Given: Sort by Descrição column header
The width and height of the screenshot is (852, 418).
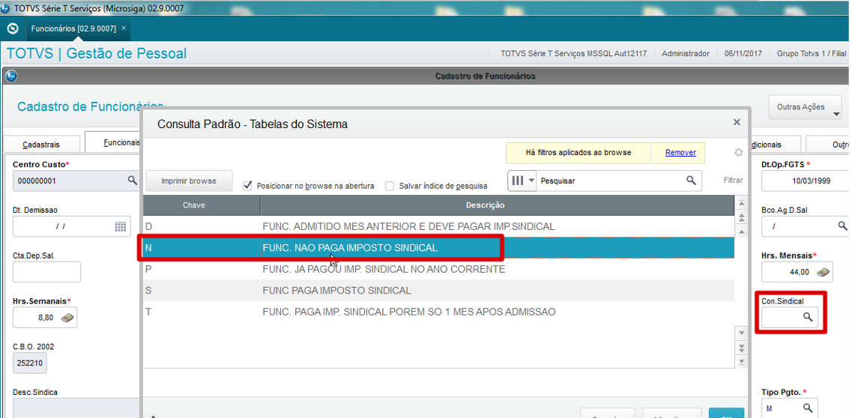Looking at the screenshot, I should tap(497, 205).
